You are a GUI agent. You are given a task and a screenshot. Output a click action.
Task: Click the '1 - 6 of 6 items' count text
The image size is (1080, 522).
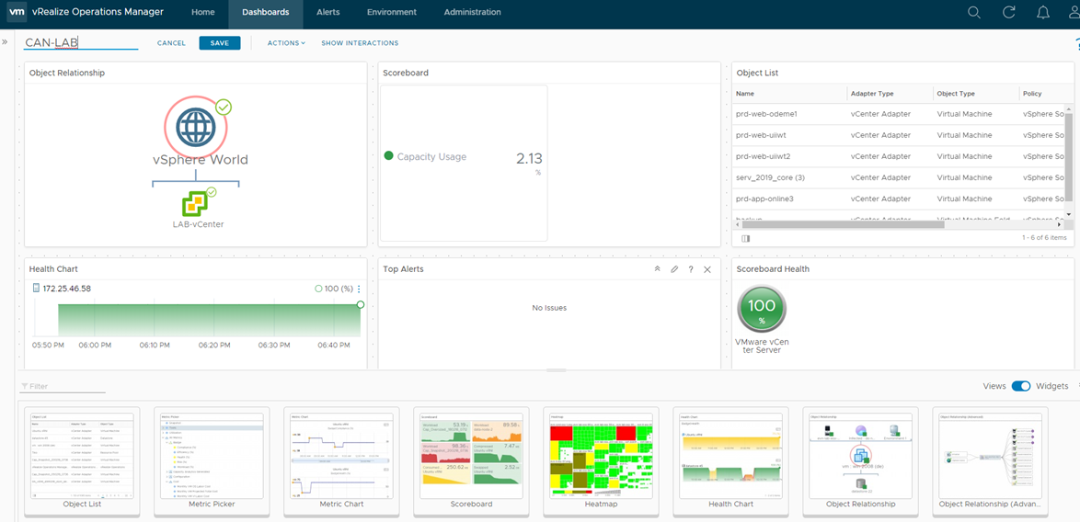pos(1044,237)
